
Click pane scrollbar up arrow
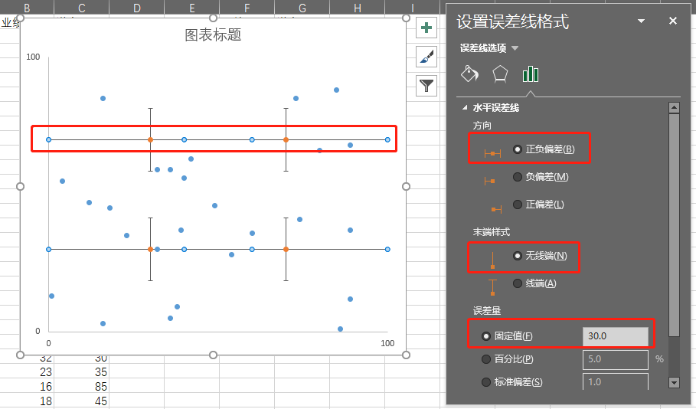[674, 107]
